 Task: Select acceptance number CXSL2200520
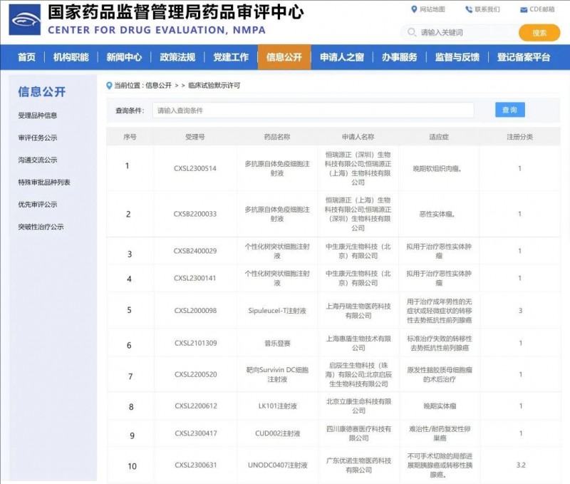(x=195, y=374)
